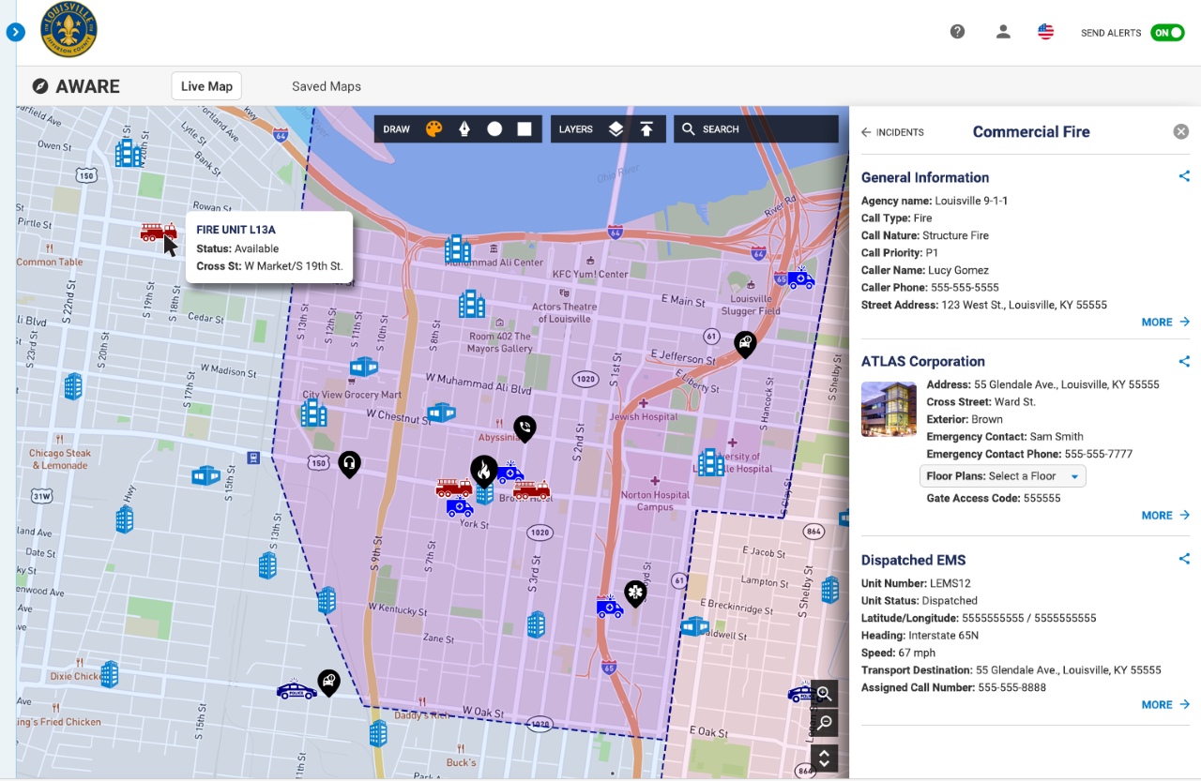
Task: Click the map expand/collapse arrows control
Action: pyautogui.click(x=824, y=758)
